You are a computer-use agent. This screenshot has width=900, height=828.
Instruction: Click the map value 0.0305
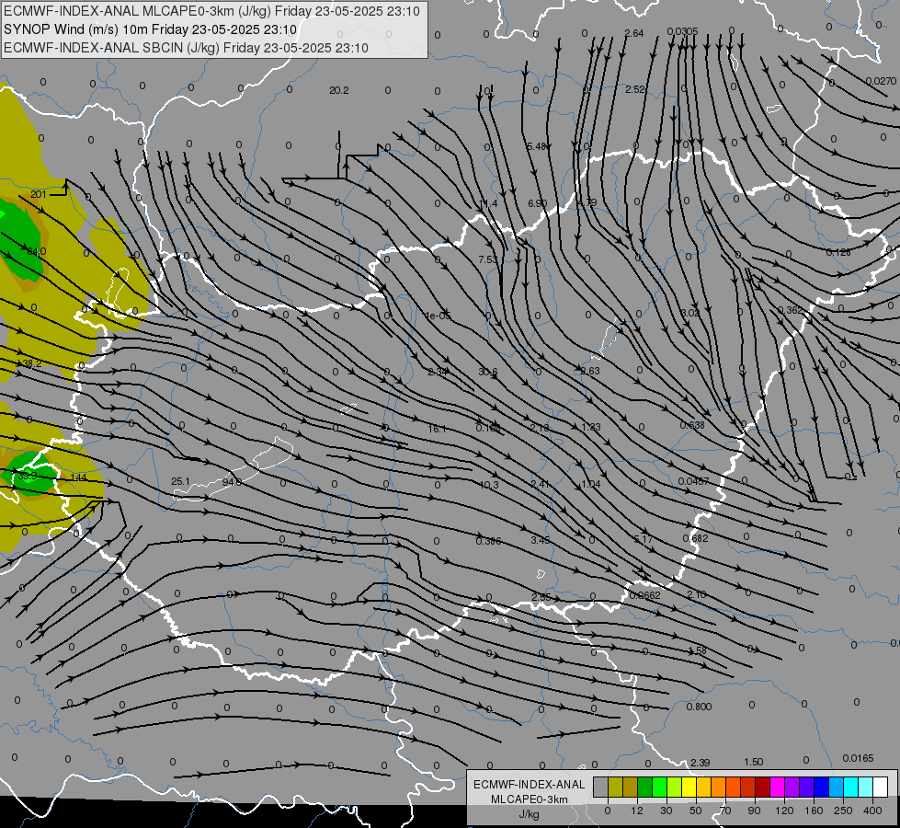pyautogui.click(x=682, y=31)
